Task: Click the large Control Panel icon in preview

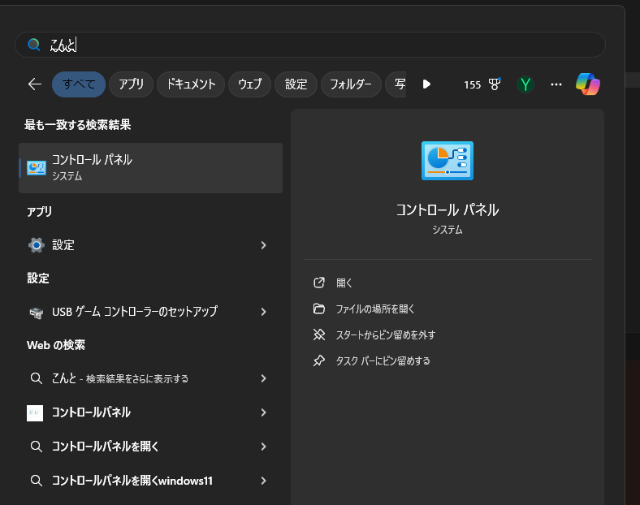Action: point(448,161)
